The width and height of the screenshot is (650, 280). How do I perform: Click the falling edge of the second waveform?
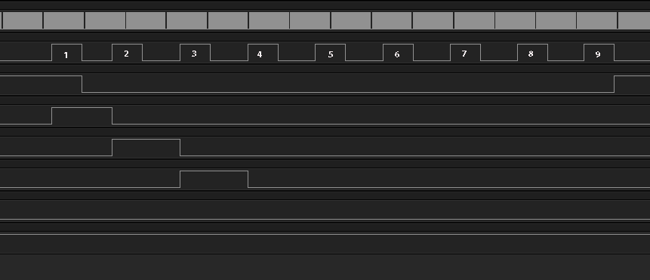pos(82,84)
